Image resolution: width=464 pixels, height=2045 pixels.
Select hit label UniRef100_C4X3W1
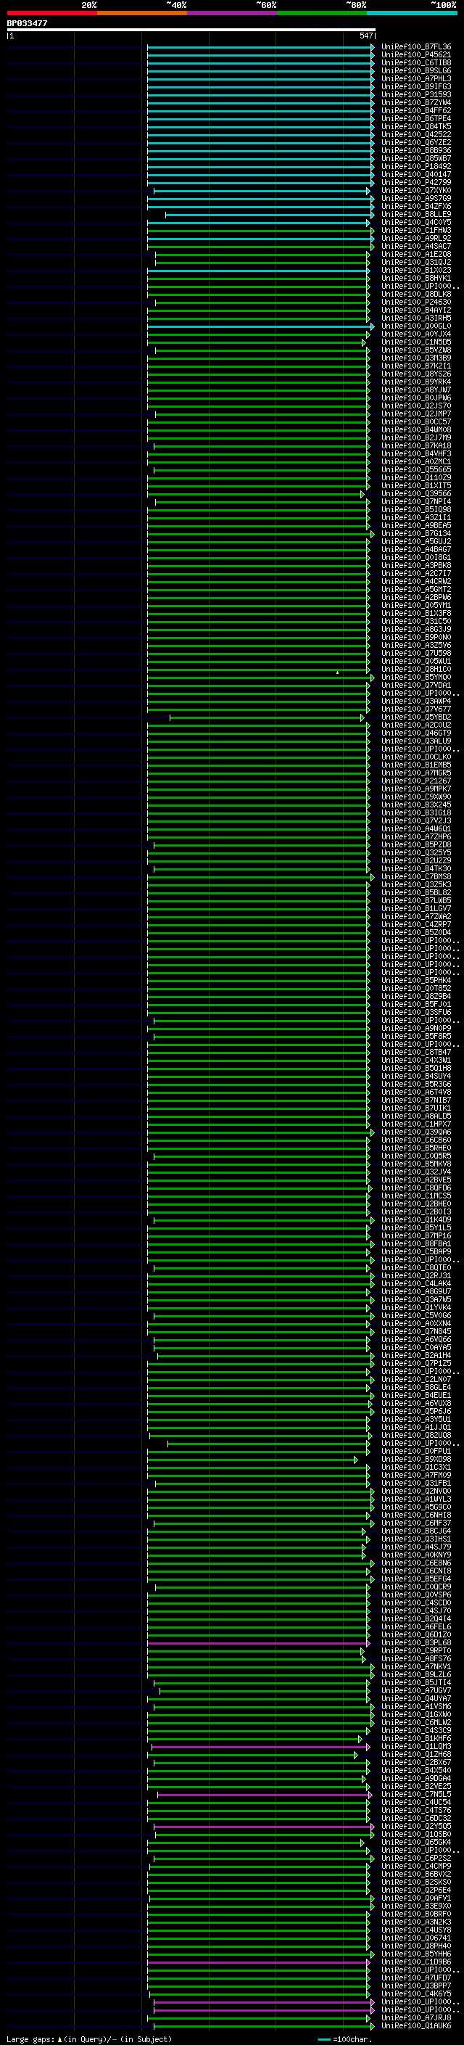coord(416,1060)
